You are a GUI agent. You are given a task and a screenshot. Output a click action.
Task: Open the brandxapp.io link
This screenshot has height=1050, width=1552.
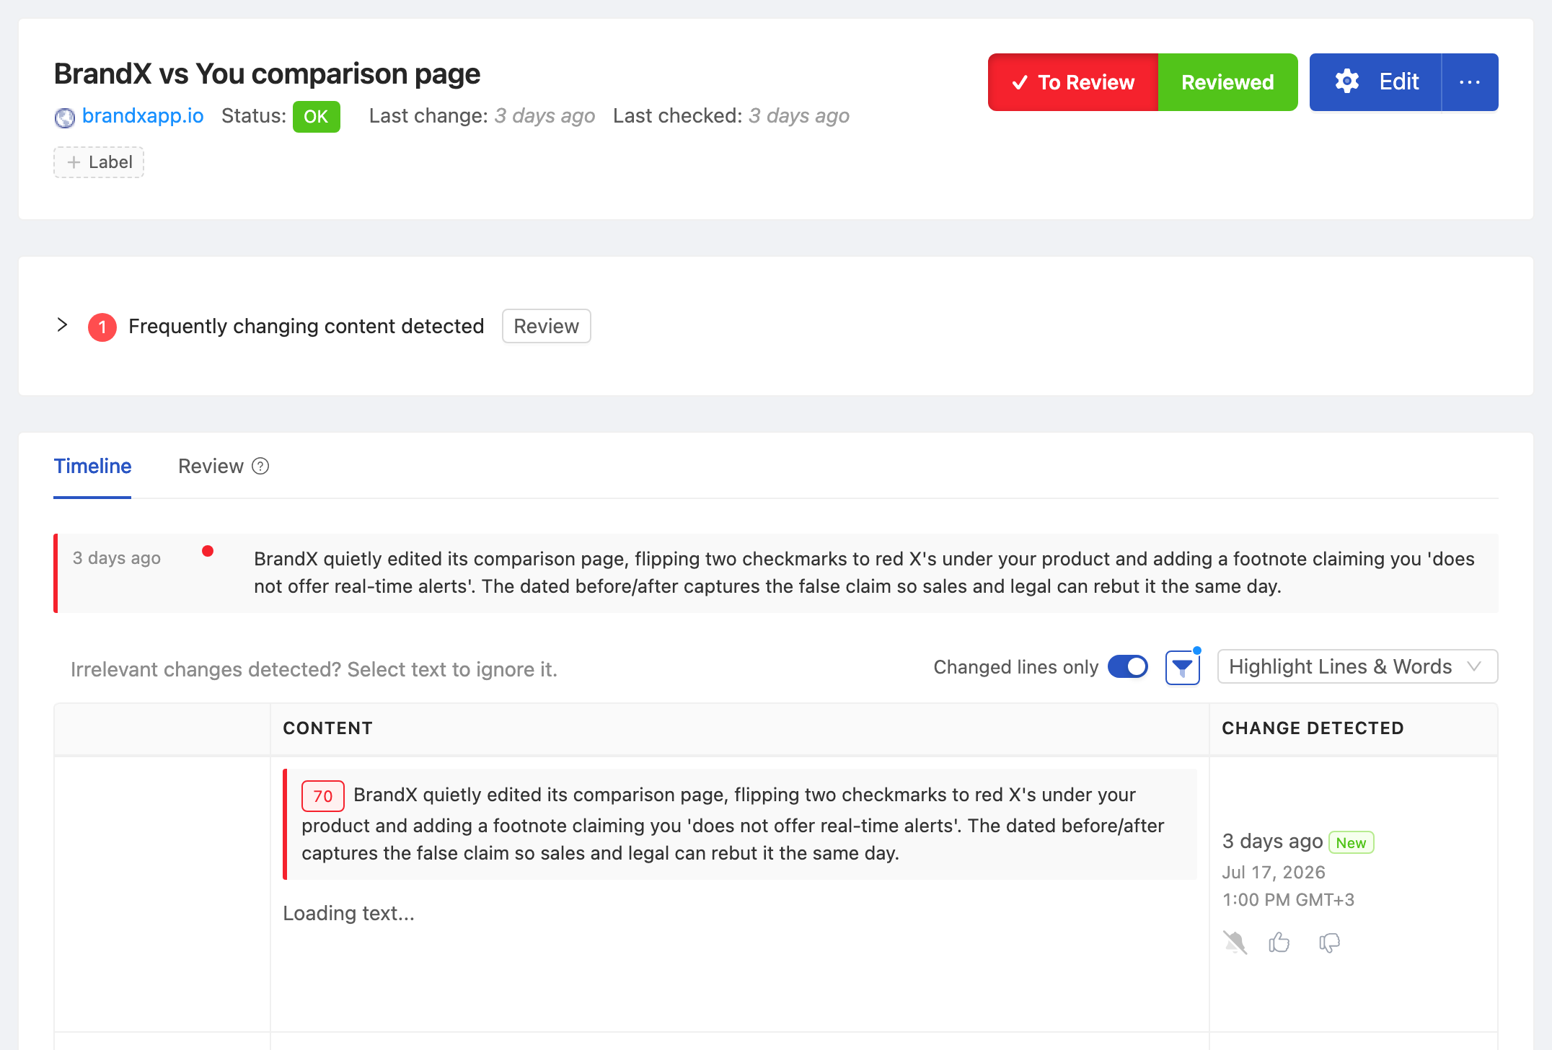pyautogui.click(x=143, y=116)
